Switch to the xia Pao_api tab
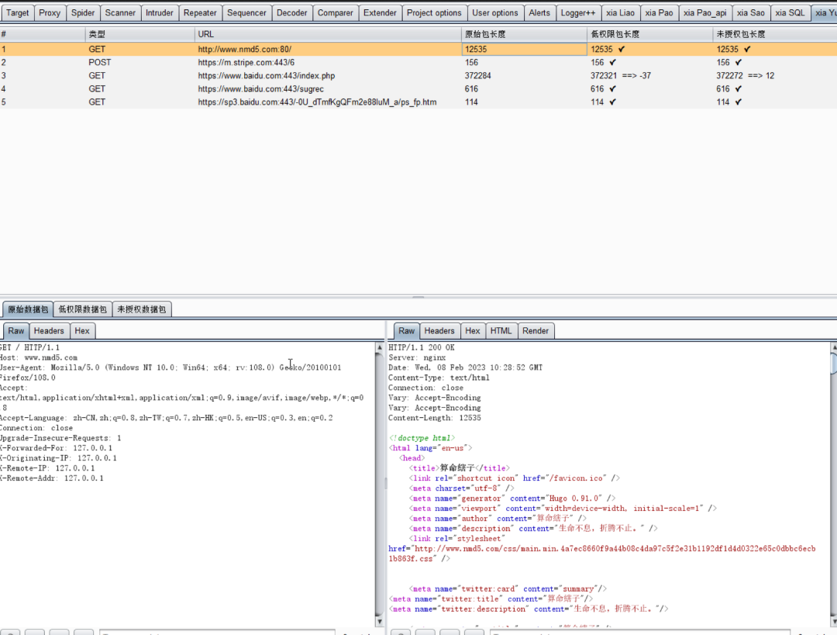Image resolution: width=837 pixels, height=635 pixels. click(x=704, y=13)
